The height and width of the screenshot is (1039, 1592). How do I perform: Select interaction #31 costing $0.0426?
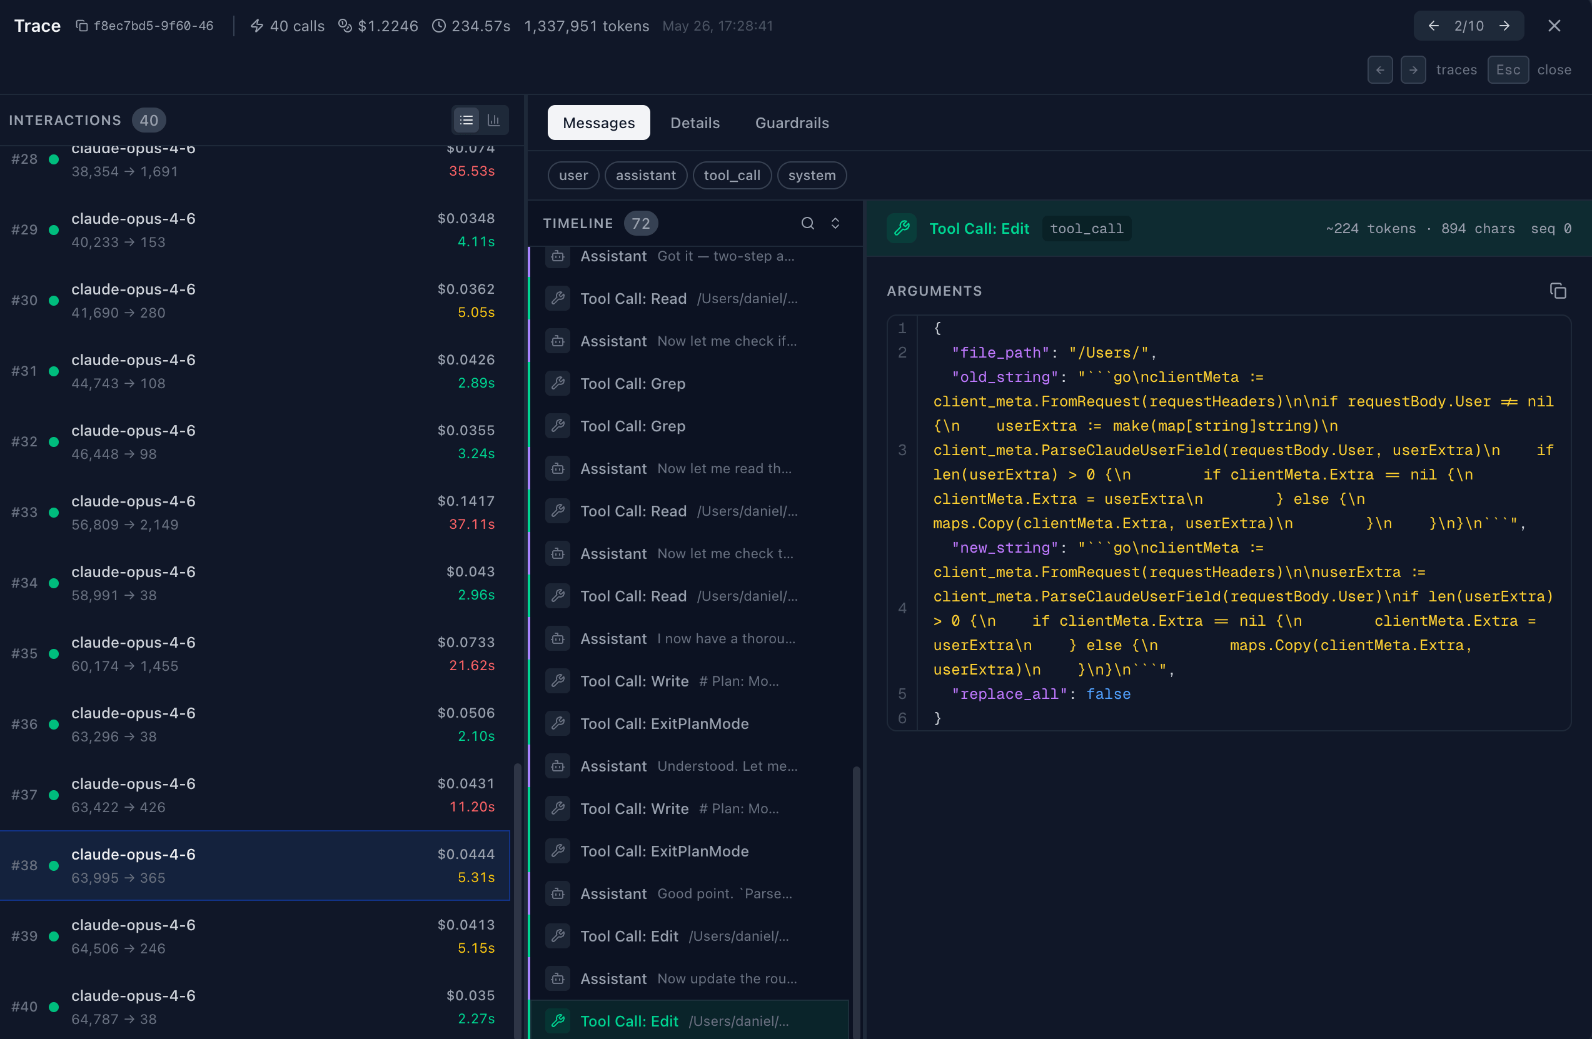[254, 371]
